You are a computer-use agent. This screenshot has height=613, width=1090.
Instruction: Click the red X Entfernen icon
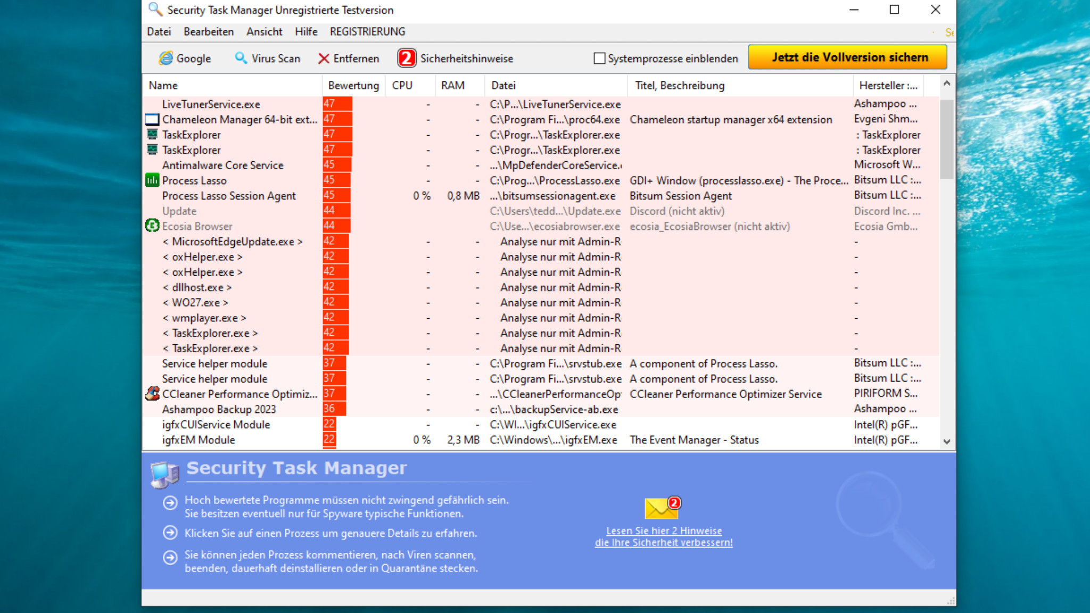(324, 59)
